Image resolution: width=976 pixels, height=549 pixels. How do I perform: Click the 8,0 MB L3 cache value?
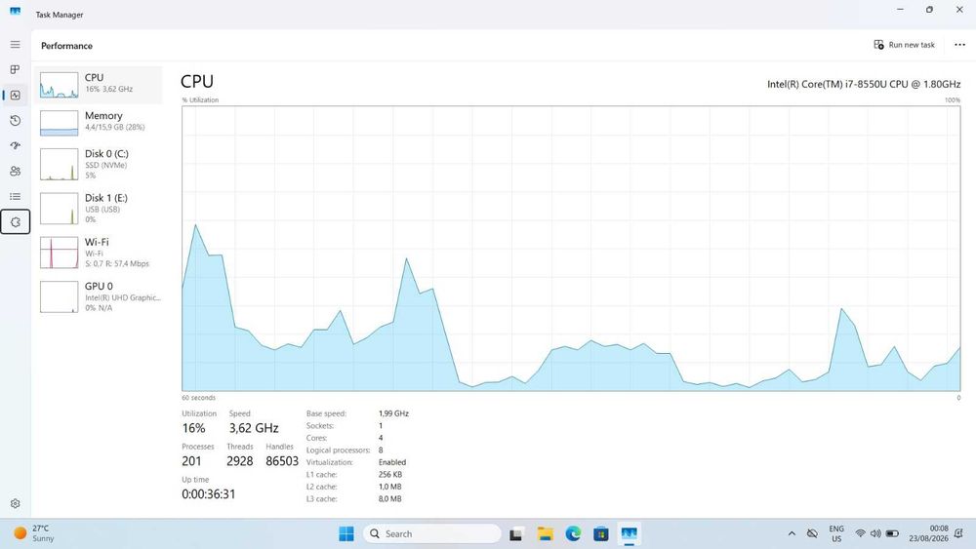click(x=389, y=498)
